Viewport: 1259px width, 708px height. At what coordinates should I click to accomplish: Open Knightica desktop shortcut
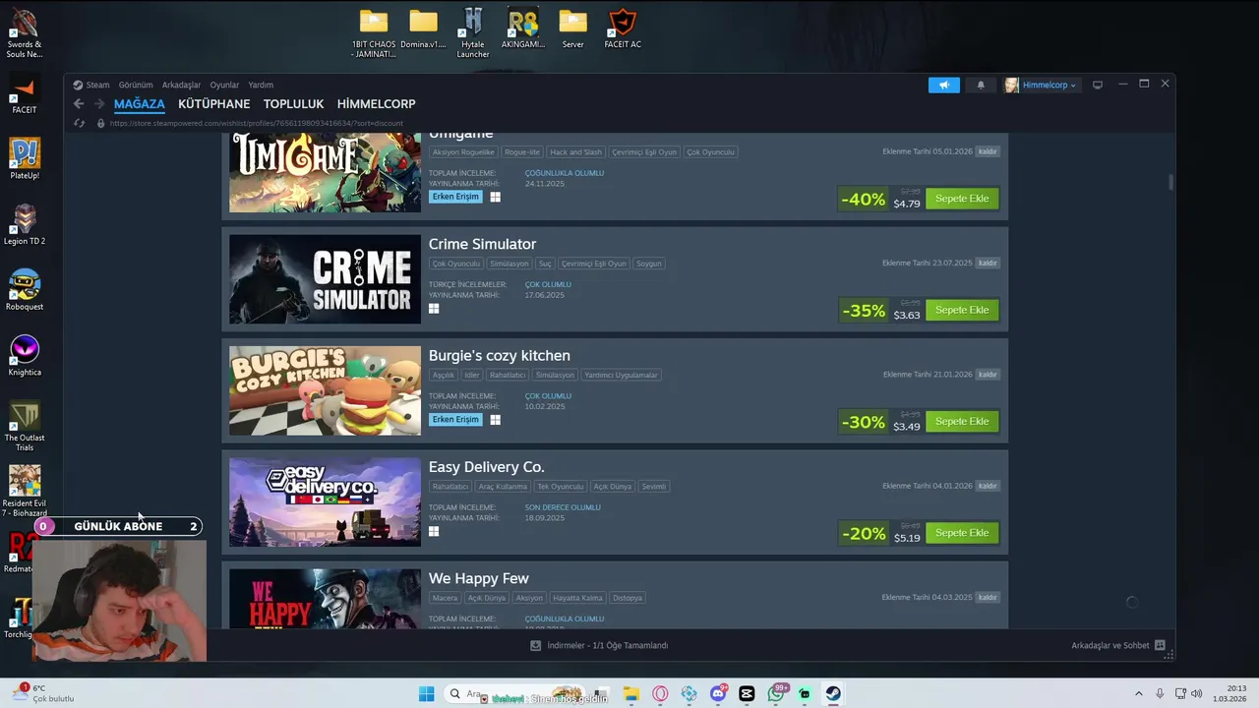click(25, 356)
